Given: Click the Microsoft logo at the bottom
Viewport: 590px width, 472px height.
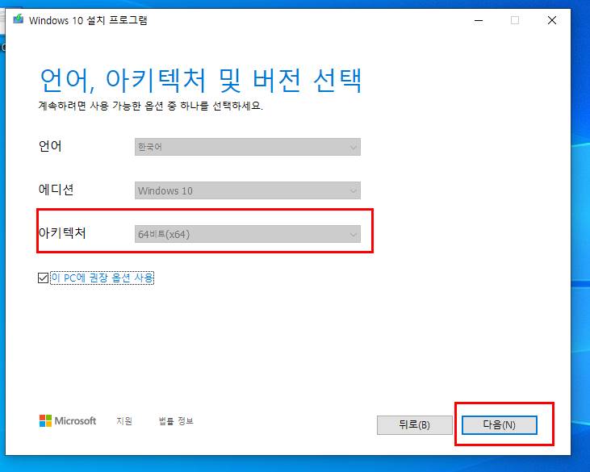Looking at the screenshot, I should click(x=68, y=421).
